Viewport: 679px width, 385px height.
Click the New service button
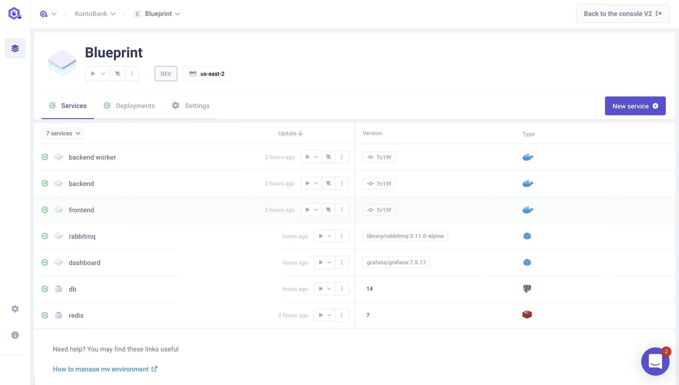(x=635, y=106)
